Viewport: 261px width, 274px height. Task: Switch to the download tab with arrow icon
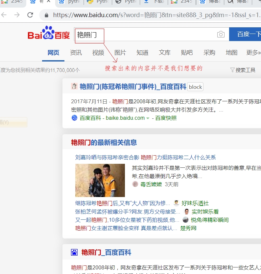(x=154, y=2)
